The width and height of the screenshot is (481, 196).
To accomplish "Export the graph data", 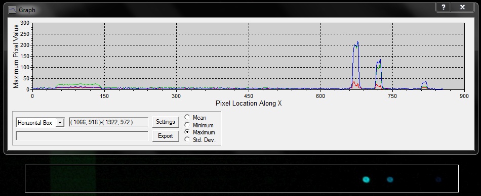I will point(166,136).
